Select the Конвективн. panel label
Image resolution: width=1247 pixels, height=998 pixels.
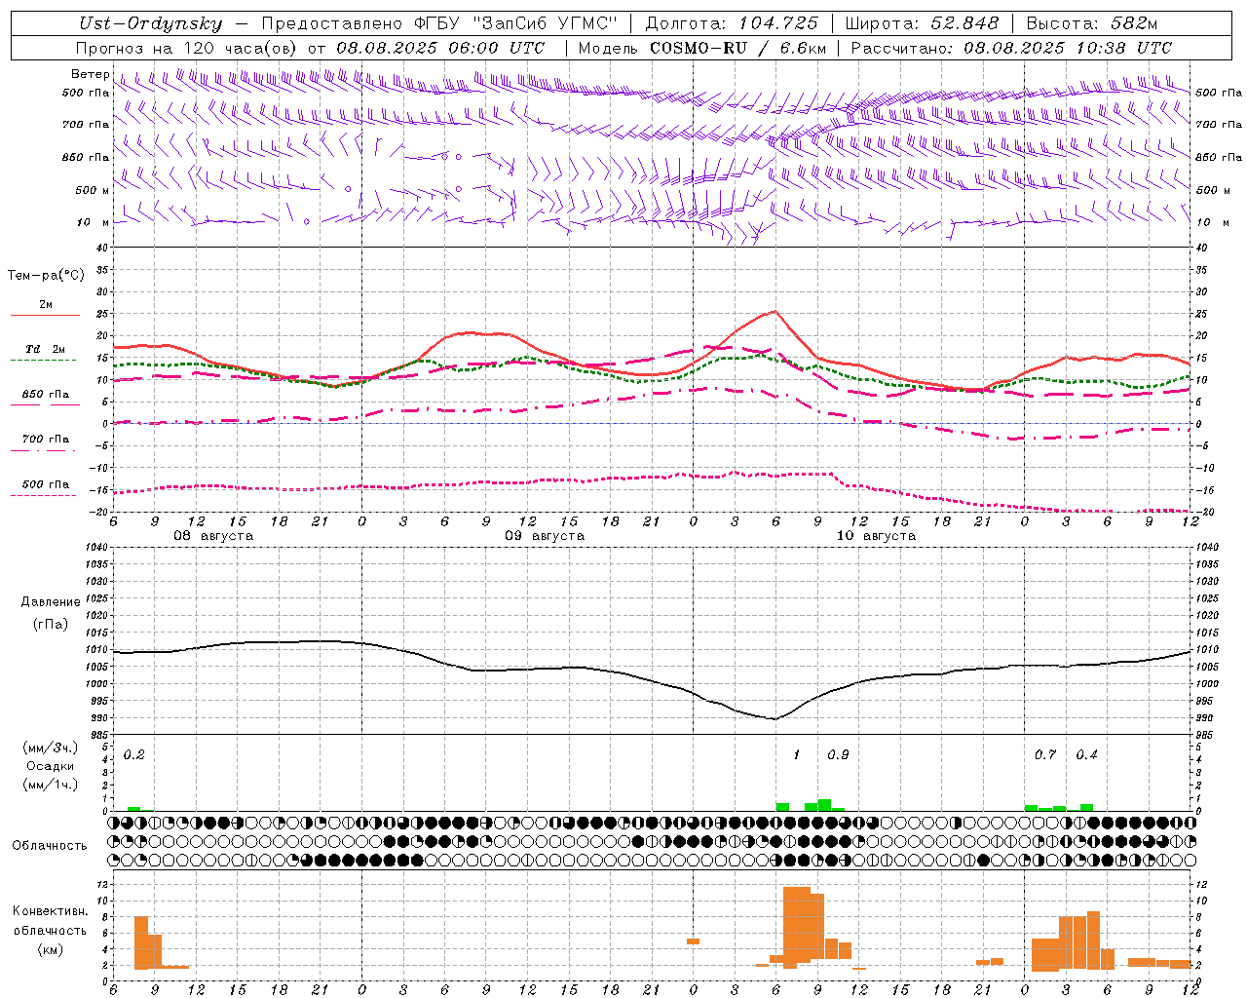coord(51,911)
